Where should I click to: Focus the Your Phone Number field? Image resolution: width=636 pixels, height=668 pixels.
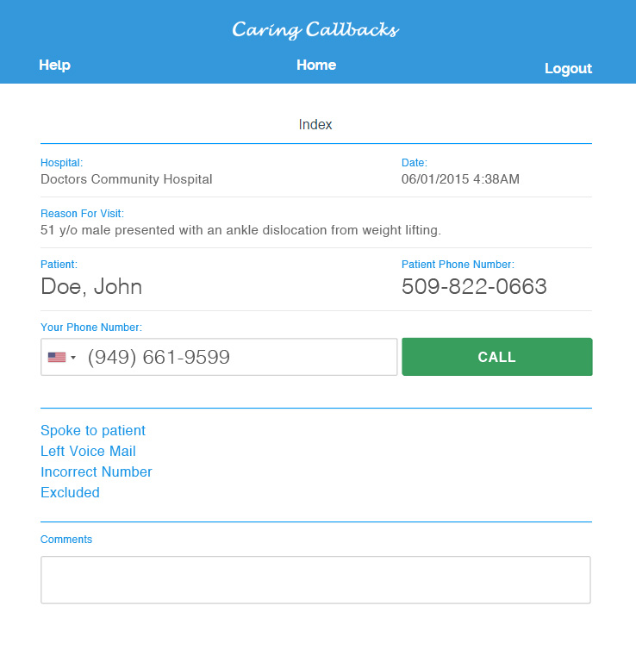pyautogui.click(x=237, y=357)
